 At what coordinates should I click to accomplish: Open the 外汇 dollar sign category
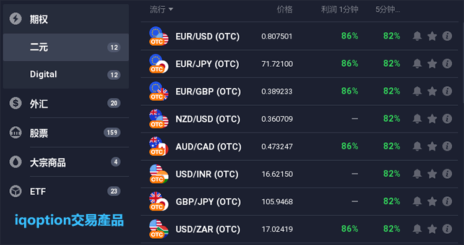(x=66, y=103)
